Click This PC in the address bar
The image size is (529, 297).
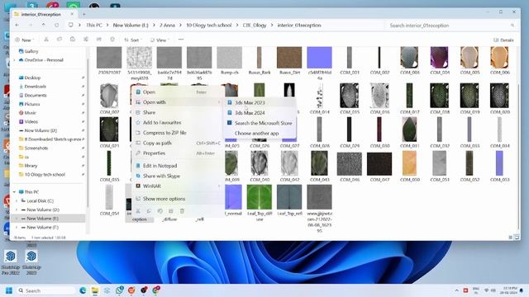[x=94, y=26]
